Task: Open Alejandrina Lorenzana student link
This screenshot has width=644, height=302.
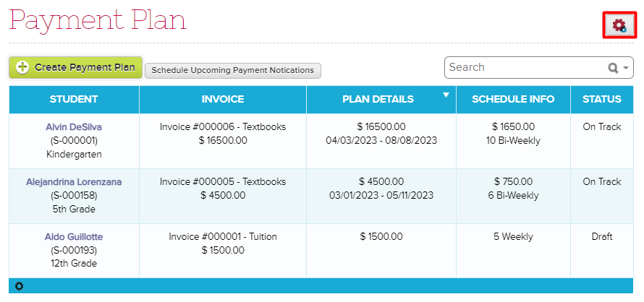Action: tap(74, 181)
